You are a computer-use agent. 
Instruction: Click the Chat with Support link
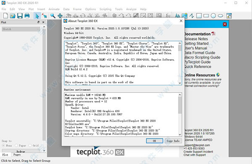coord(194,155)
